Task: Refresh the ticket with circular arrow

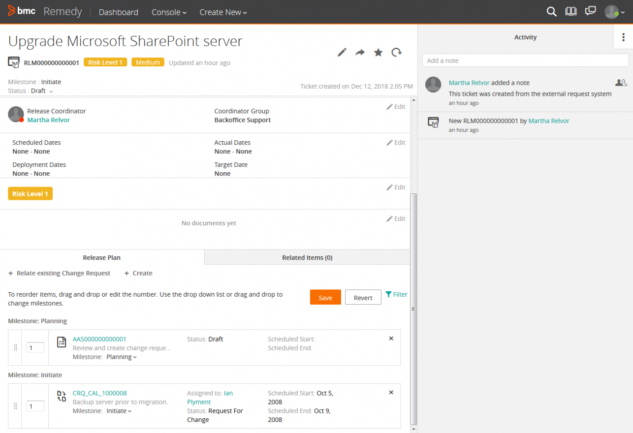Action: [x=396, y=52]
